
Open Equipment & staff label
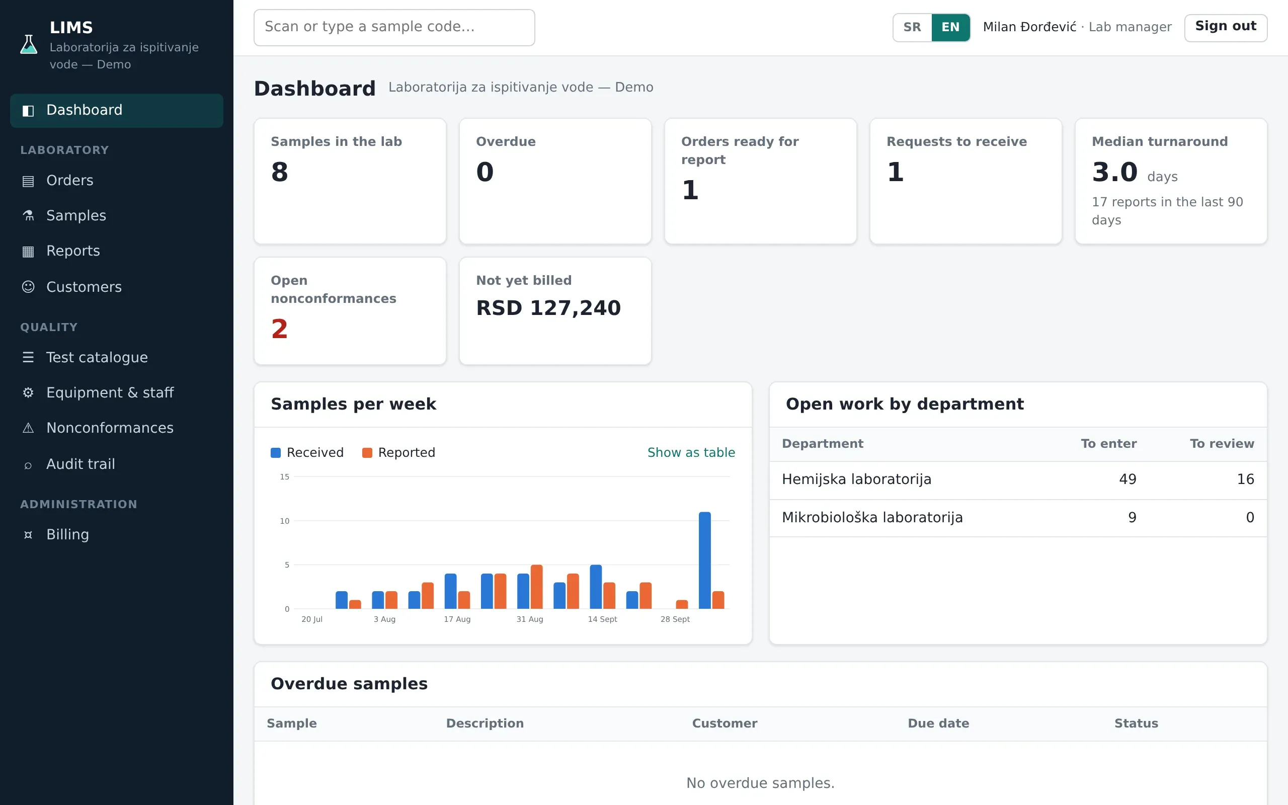coord(110,392)
